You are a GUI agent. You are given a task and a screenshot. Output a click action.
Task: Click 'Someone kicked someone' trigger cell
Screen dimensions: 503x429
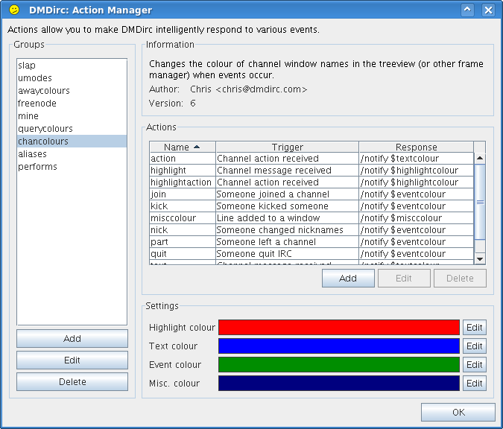tap(287, 206)
